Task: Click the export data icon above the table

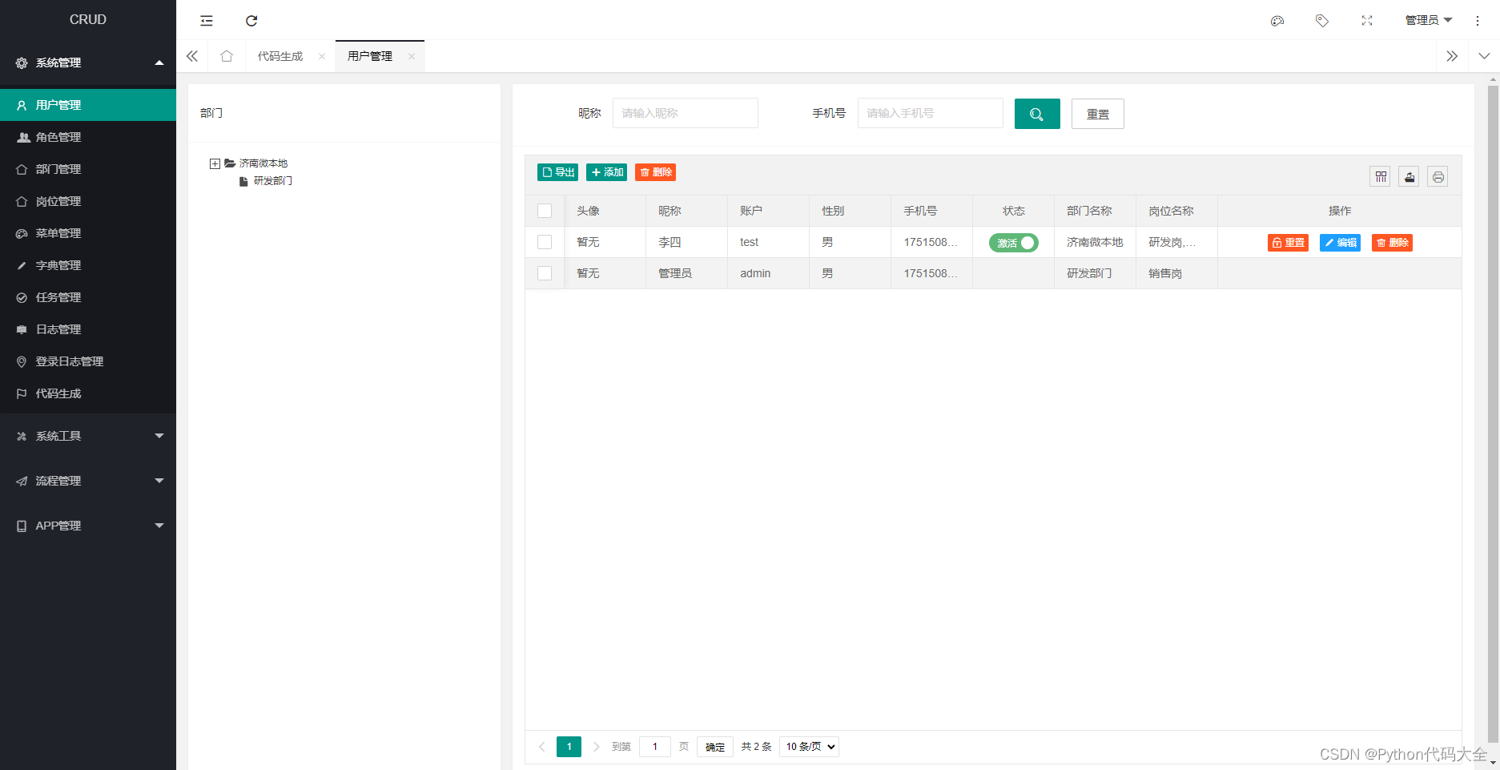Action: point(1409,176)
